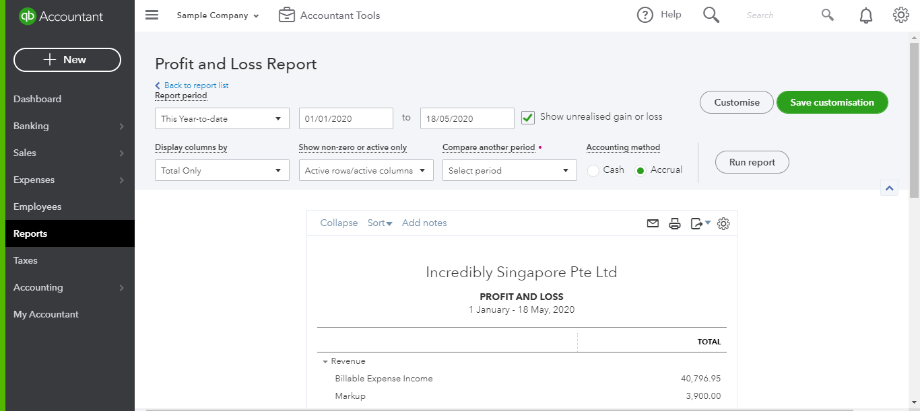The height and width of the screenshot is (411, 920).
Task: Open the export report dropdown icon
Action: [700, 223]
